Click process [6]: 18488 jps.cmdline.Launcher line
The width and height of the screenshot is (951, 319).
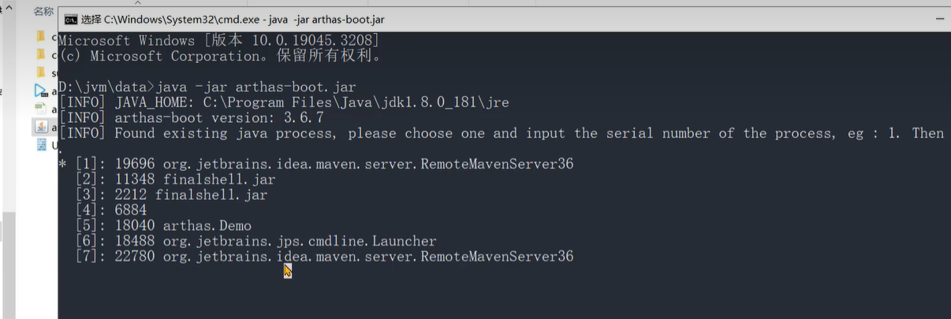click(x=255, y=241)
